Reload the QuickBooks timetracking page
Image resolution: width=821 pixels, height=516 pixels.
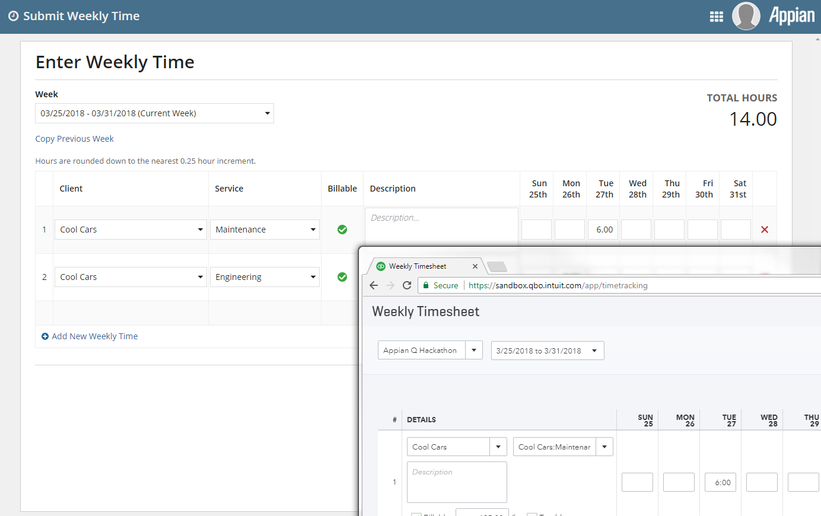click(x=407, y=285)
